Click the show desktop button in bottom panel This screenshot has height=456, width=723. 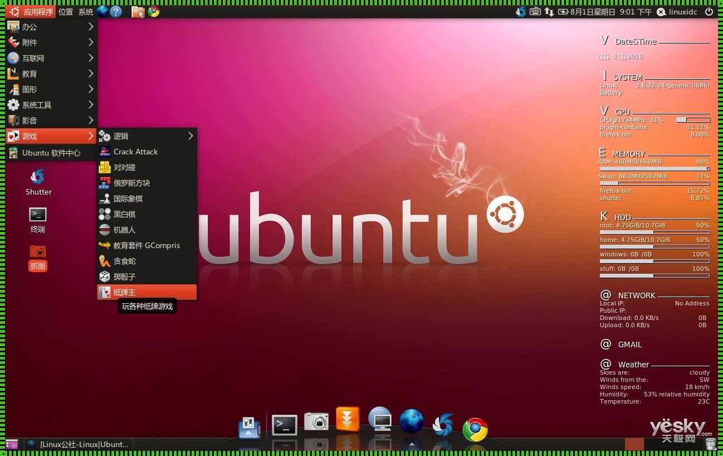click(x=12, y=444)
